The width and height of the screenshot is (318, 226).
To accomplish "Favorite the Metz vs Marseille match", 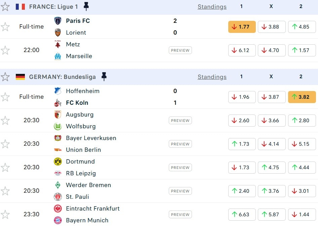I will tap(5, 50).
